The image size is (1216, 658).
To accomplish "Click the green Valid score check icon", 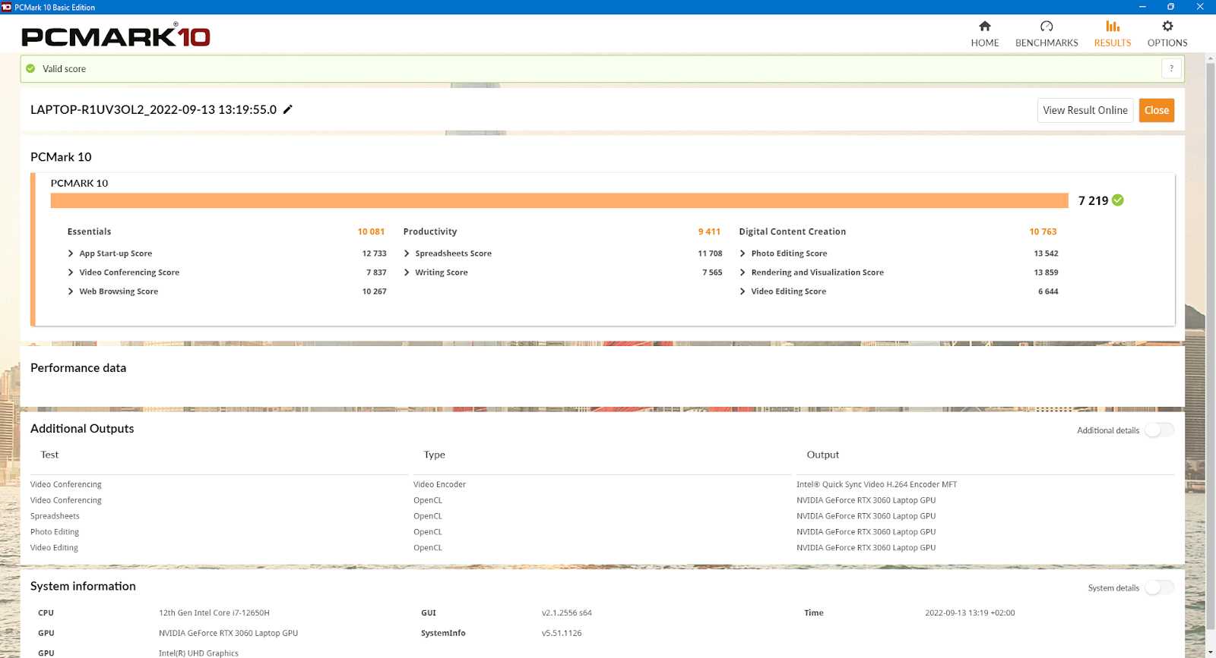I will coord(30,68).
